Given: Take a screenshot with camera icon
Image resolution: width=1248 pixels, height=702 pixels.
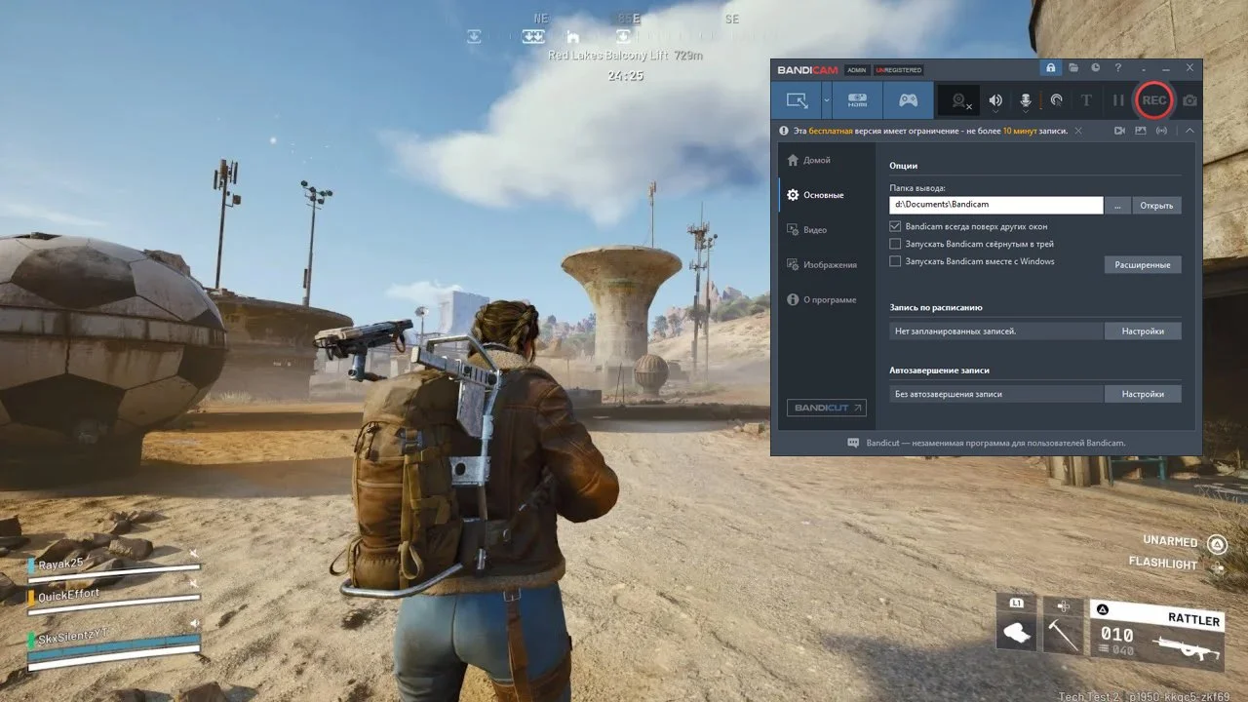Looking at the screenshot, I should tap(1189, 100).
